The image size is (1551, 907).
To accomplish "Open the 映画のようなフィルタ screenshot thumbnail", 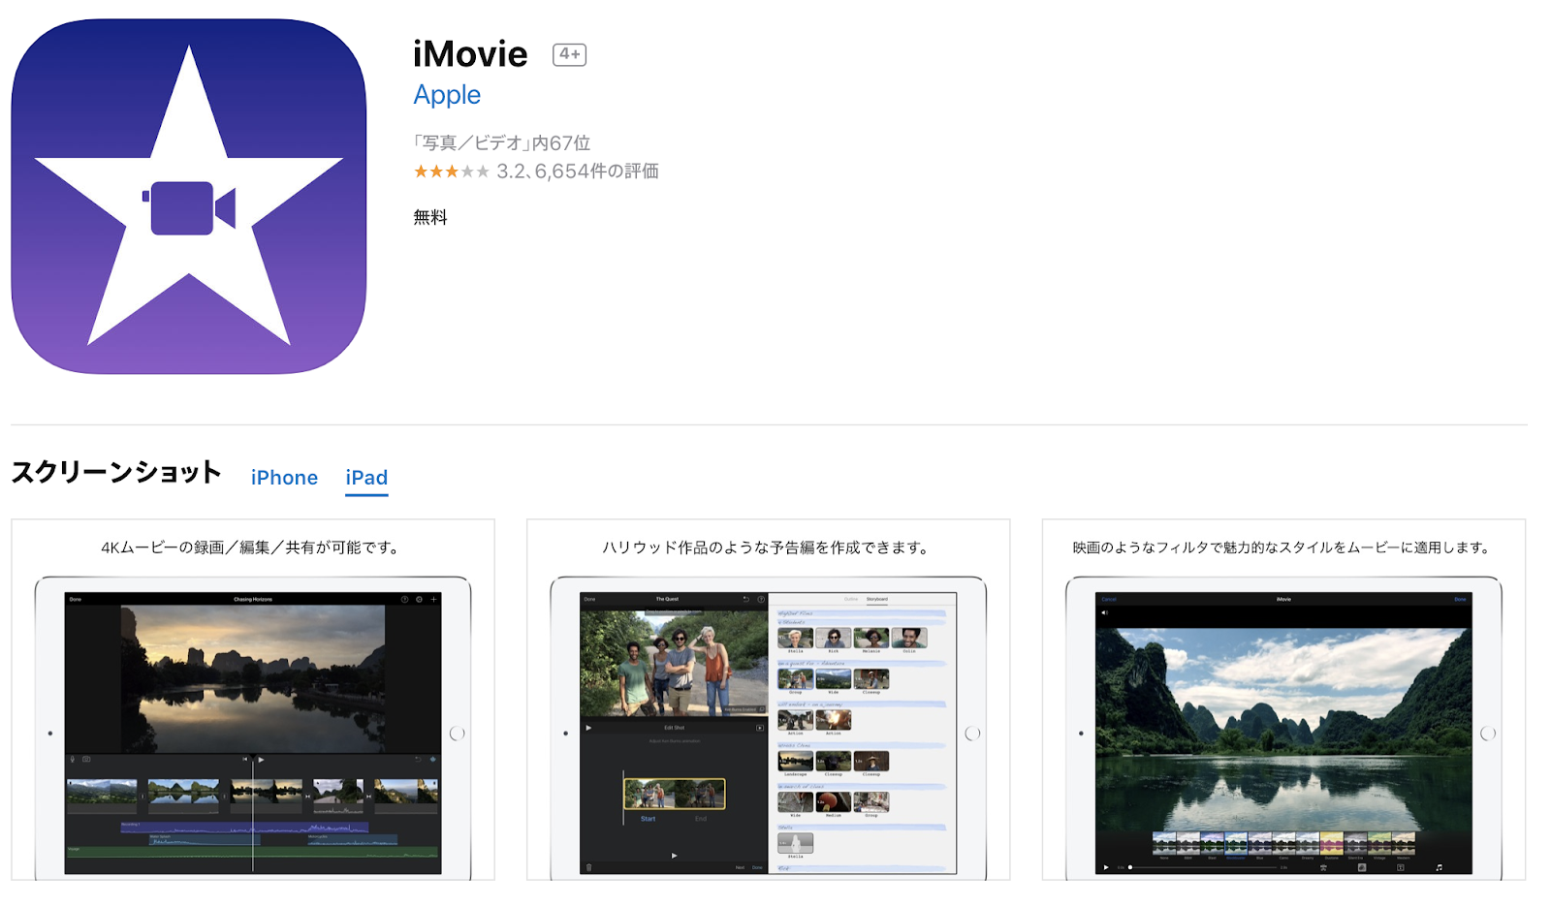I will 1283,700.
